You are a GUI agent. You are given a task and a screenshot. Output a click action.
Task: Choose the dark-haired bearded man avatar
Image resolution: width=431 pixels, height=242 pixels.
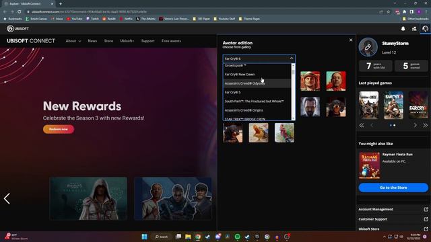(x=310, y=107)
